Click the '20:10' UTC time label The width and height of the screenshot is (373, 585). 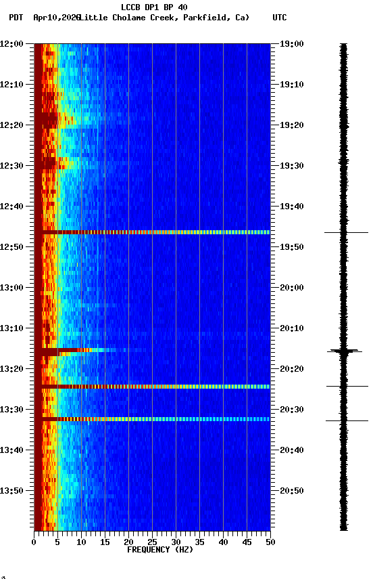(x=292, y=328)
